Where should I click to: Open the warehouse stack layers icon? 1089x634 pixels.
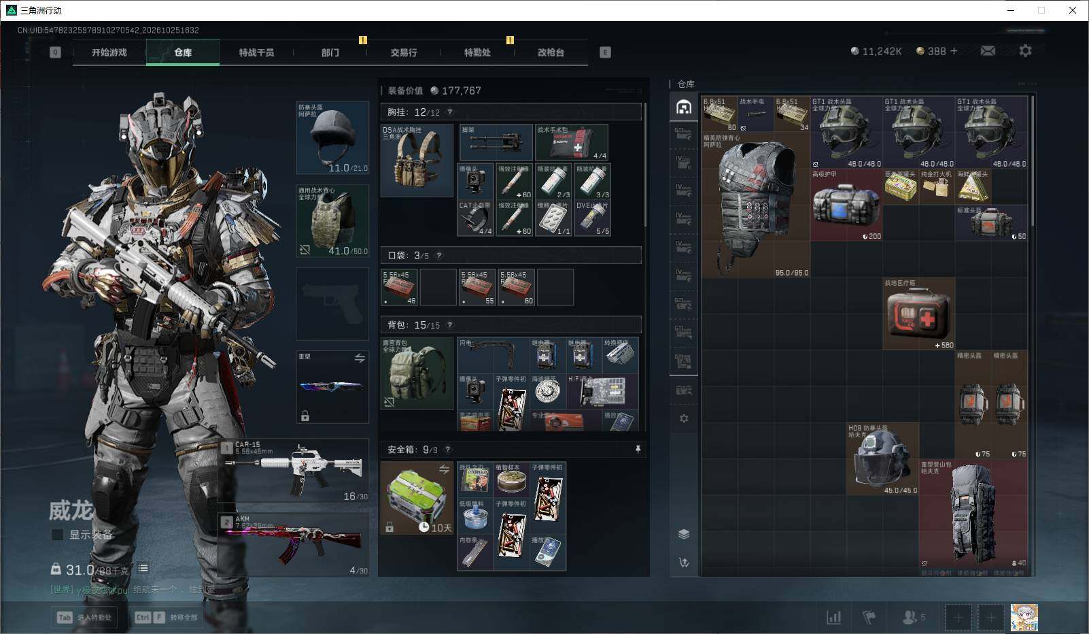(x=684, y=534)
